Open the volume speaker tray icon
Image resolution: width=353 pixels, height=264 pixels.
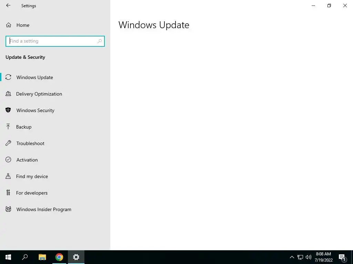tap(309, 257)
